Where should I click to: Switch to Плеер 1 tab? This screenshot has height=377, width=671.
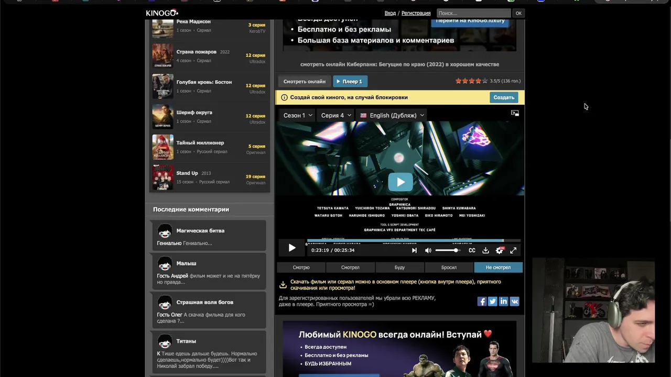350,82
